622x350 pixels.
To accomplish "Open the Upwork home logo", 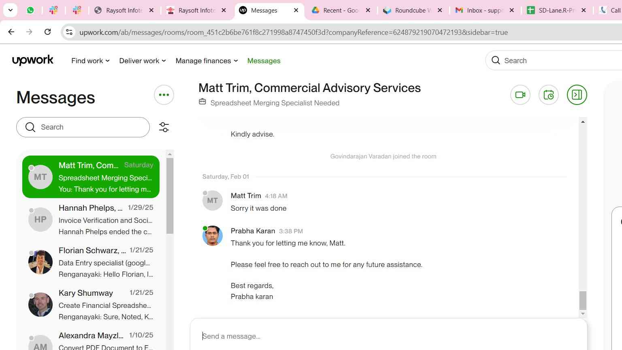I will tap(33, 60).
